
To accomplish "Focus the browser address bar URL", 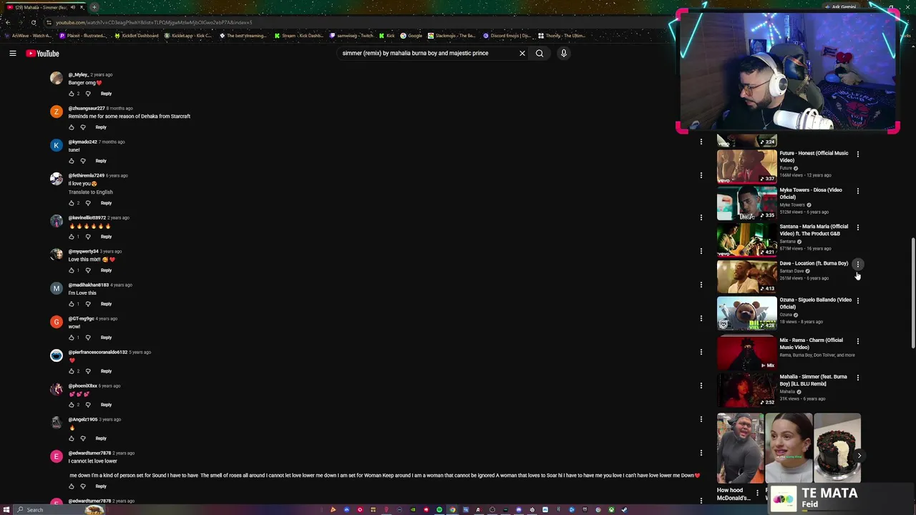I will click(154, 22).
